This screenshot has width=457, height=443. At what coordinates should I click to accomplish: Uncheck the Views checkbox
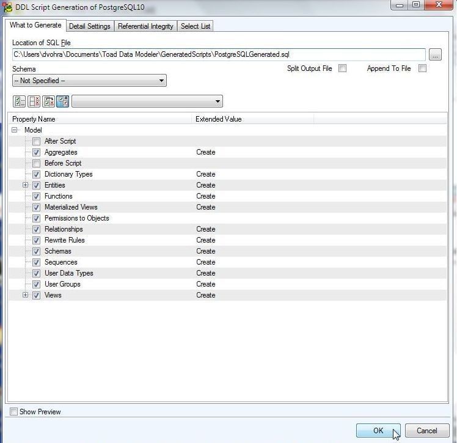(36, 295)
